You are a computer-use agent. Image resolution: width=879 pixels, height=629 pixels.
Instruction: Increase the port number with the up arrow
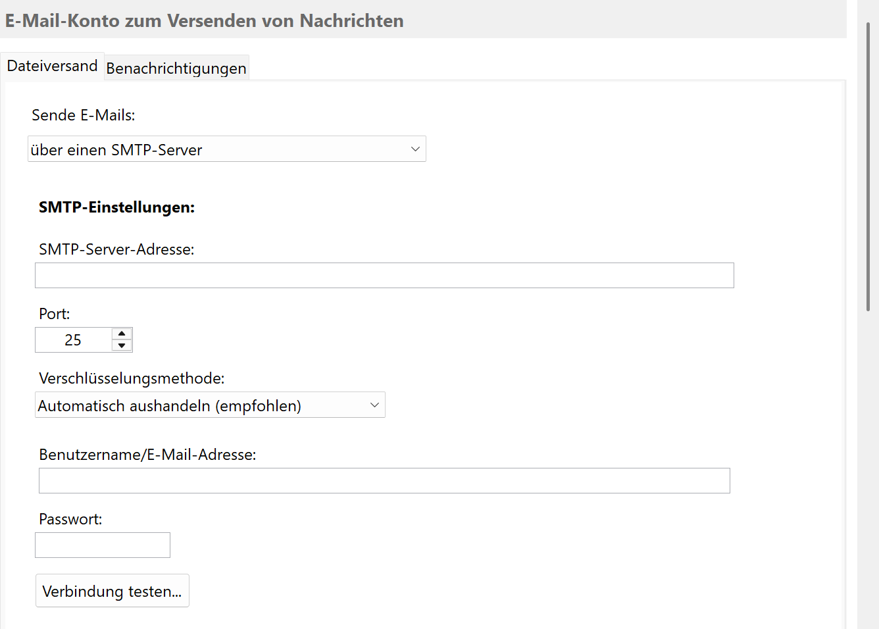click(122, 333)
